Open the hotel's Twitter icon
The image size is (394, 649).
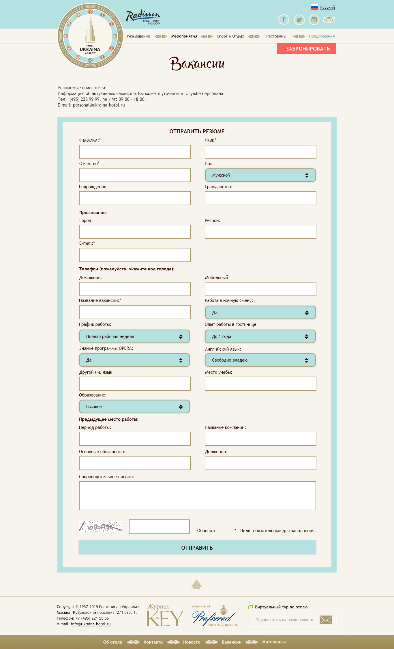[299, 20]
